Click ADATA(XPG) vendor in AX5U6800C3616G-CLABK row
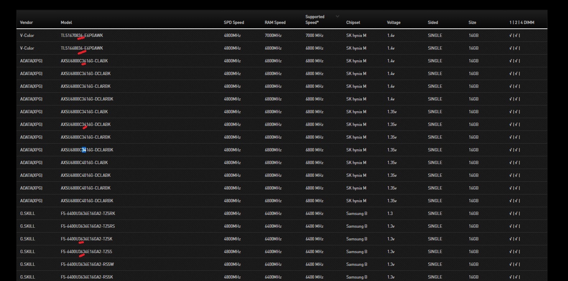The image size is (568, 281). click(31, 61)
